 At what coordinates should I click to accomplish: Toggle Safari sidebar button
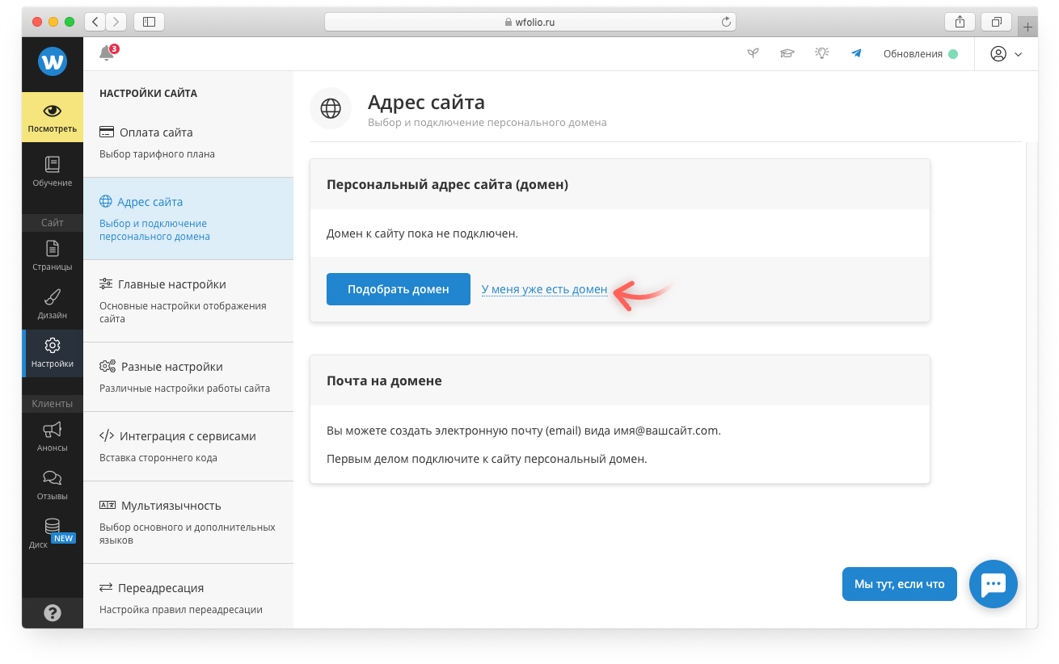click(x=149, y=22)
